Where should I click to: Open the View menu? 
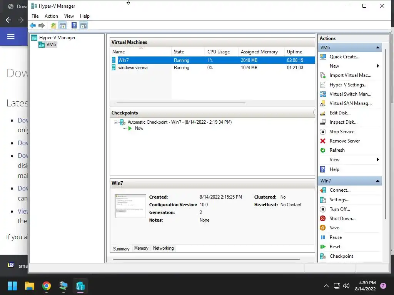point(69,16)
